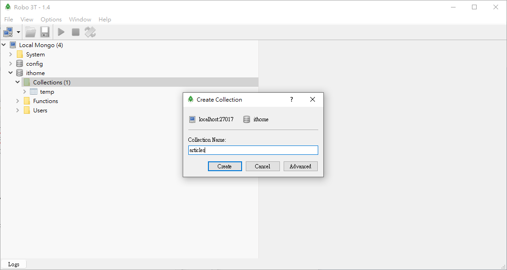This screenshot has width=507, height=270.
Task: Click the Connect to server toolbar icon
Action: point(8,32)
